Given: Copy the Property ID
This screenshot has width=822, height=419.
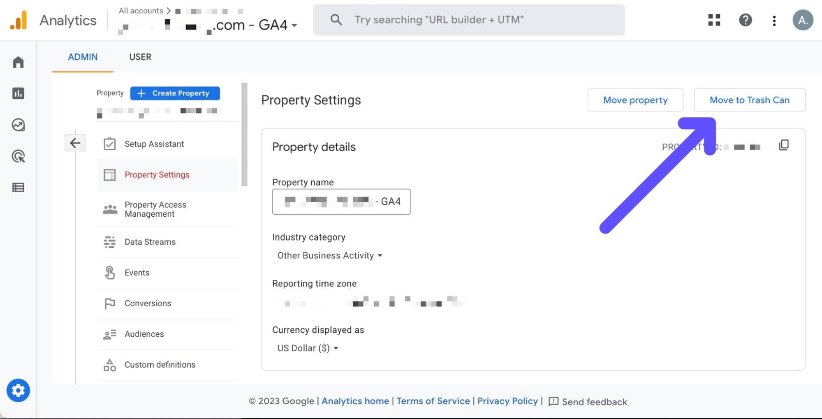Looking at the screenshot, I should pos(784,145).
